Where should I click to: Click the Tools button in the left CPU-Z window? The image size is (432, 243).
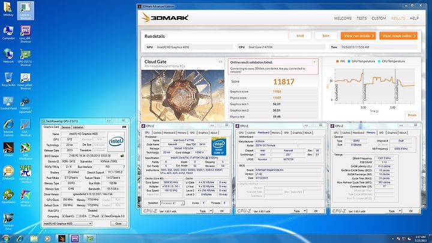(x=203, y=211)
